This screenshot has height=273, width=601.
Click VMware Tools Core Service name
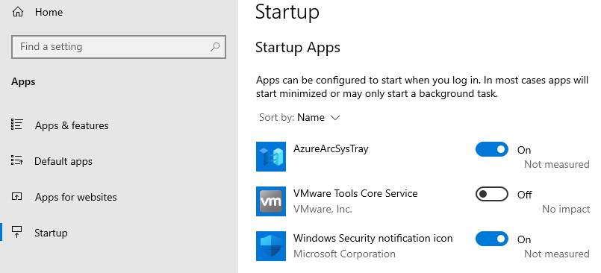coord(355,193)
